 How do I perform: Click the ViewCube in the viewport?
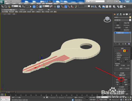click(x=107, y=19)
